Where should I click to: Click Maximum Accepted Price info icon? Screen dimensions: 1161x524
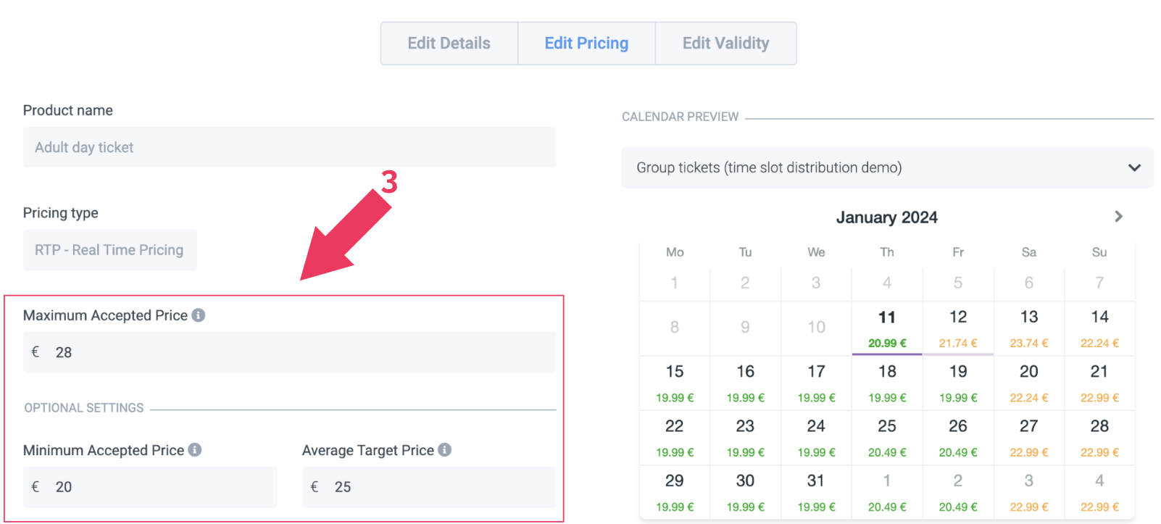coord(199,315)
